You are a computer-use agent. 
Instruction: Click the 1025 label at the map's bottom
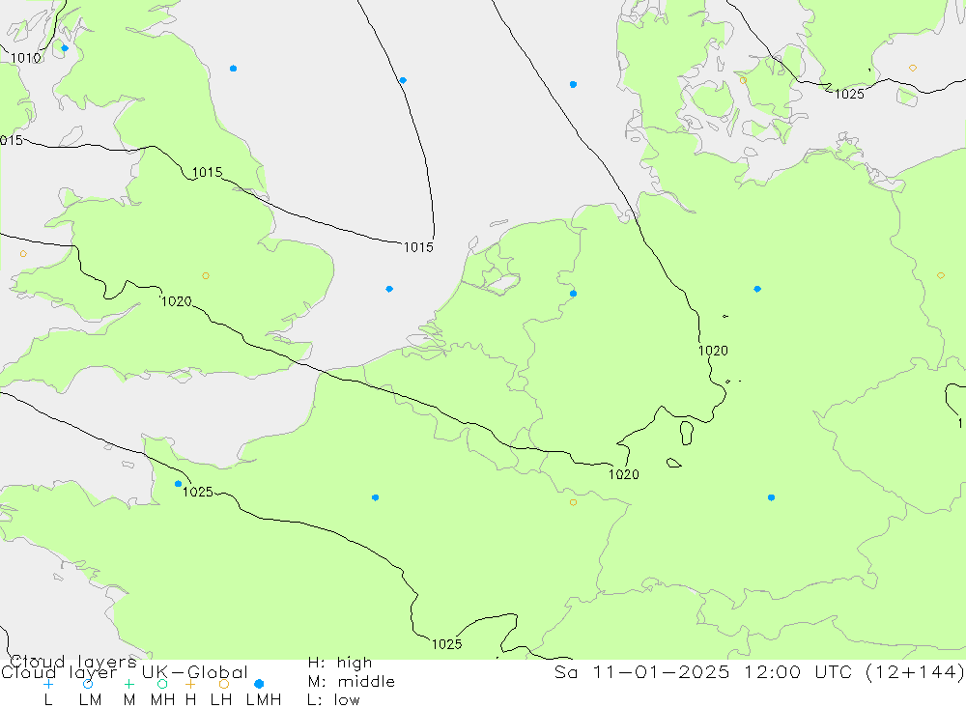446,644
